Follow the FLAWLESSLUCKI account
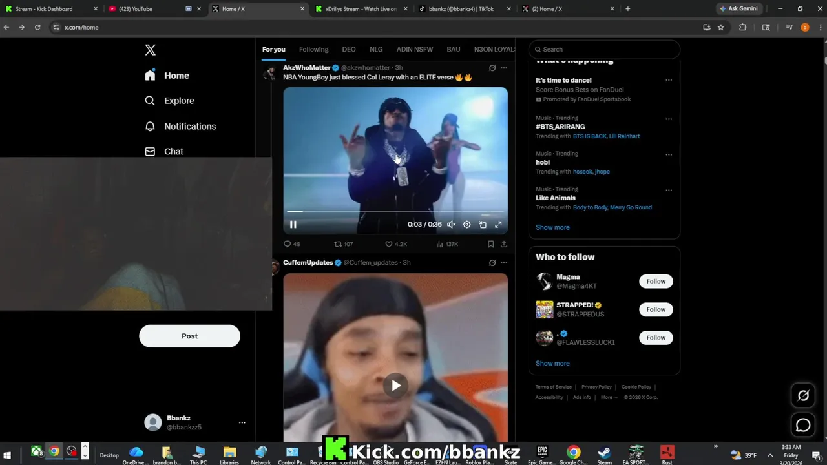Image resolution: width=827 pixels, height=465 pixels. [x=656, y=337]
